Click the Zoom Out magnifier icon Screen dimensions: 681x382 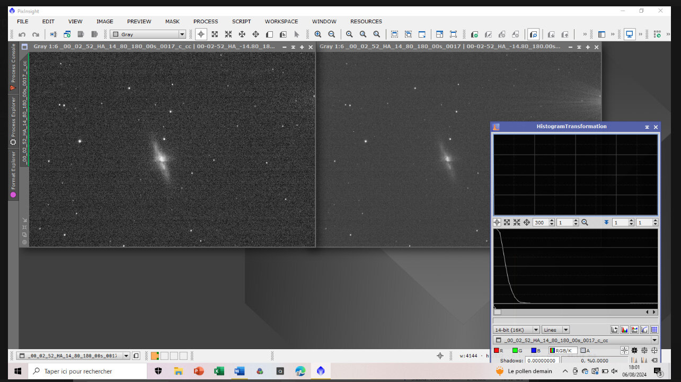point(331,34)
